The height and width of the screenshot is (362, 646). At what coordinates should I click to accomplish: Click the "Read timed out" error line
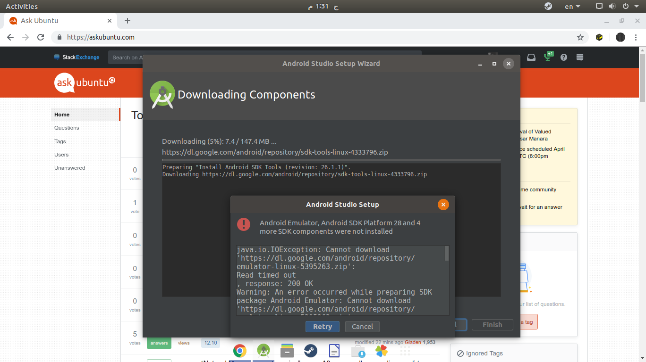(266, 275)
